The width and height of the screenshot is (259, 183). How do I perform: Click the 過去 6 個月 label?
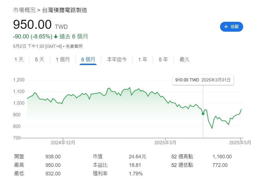pos(74,36)
